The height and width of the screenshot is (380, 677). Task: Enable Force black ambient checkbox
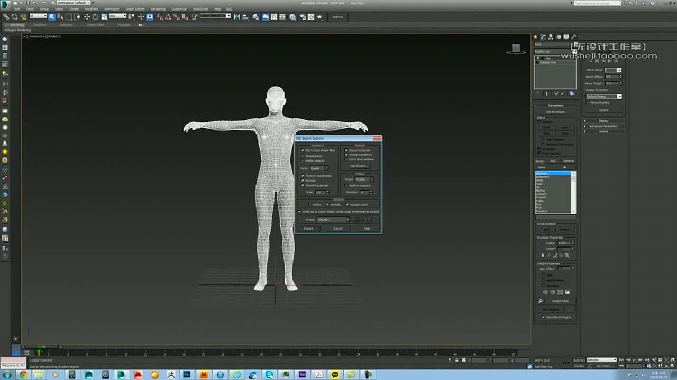(346, 159)
